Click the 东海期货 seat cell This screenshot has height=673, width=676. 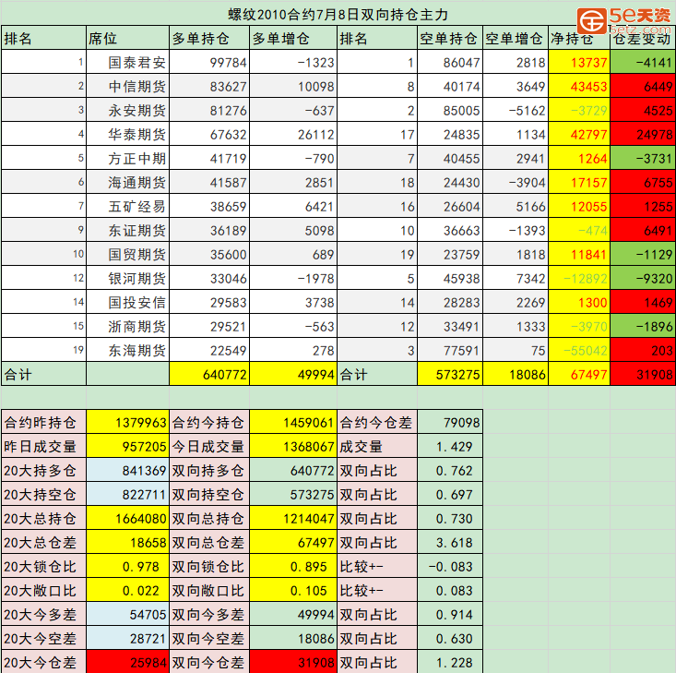[127, 351]
